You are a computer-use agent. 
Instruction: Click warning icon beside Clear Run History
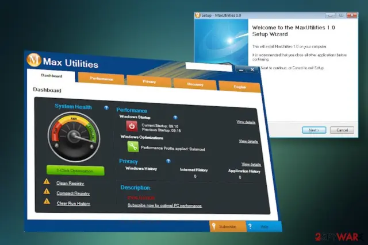47,201
